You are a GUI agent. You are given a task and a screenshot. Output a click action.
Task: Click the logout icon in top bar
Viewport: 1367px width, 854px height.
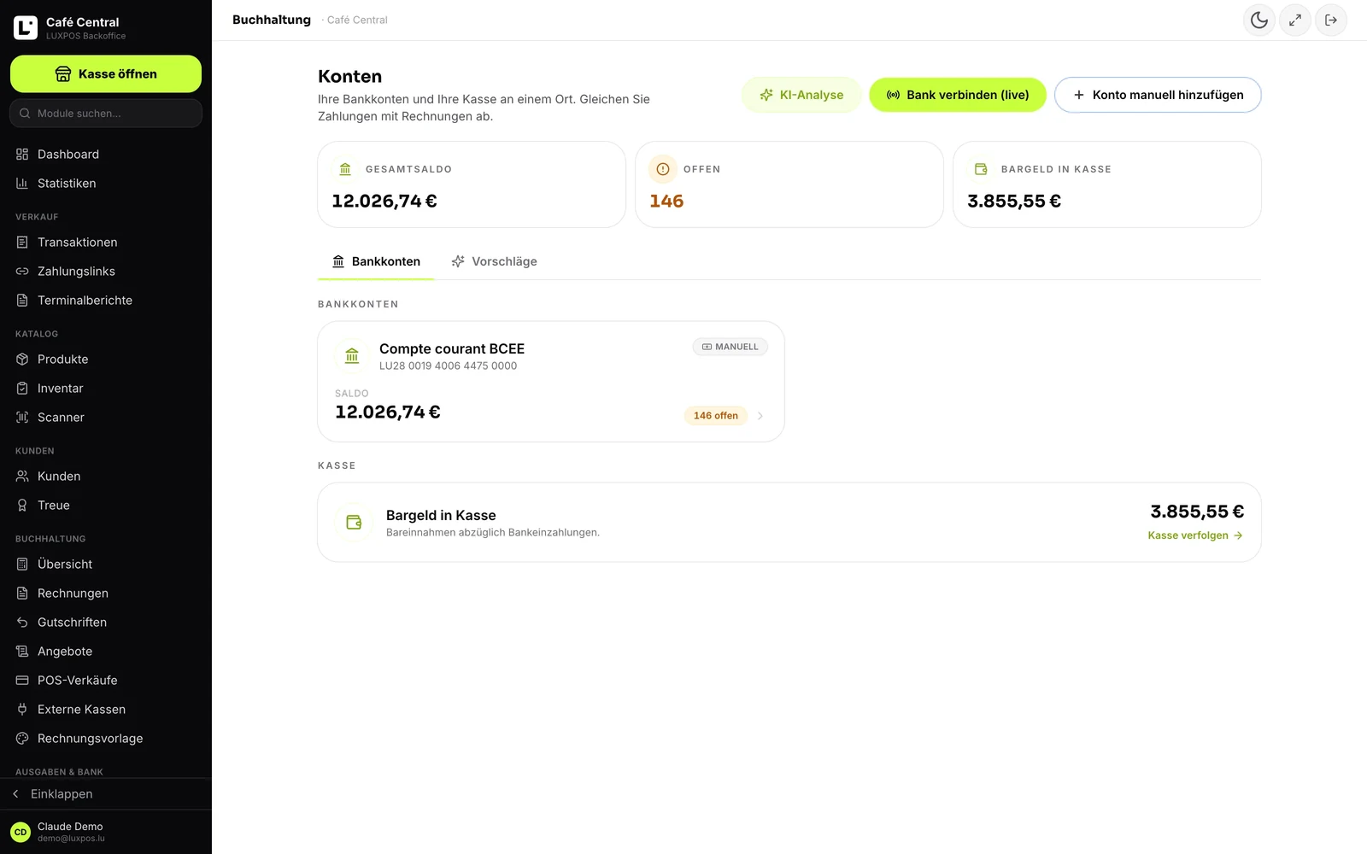pos(1331,20)
